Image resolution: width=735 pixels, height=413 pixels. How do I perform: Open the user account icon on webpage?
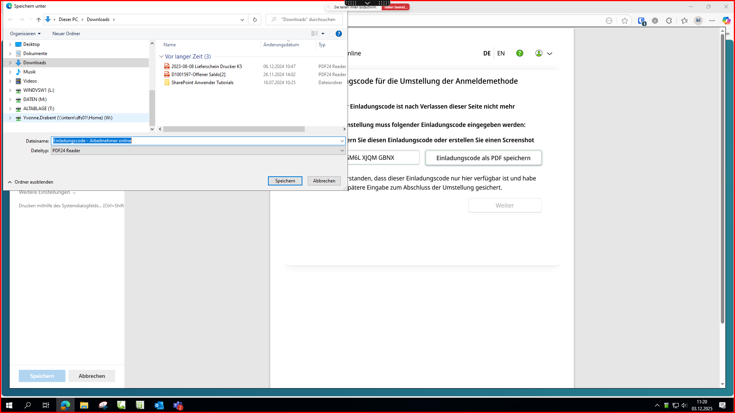539,53
